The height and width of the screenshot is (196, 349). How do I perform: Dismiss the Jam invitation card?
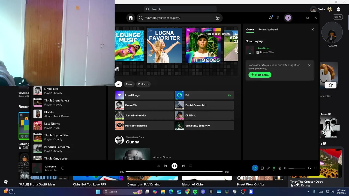tap(309, 65)
